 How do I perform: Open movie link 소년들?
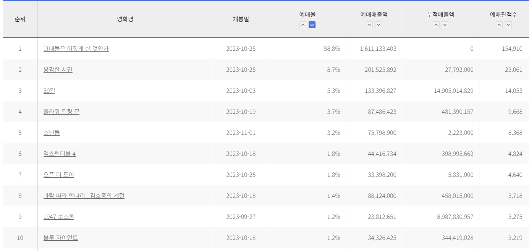coord(52,133)
